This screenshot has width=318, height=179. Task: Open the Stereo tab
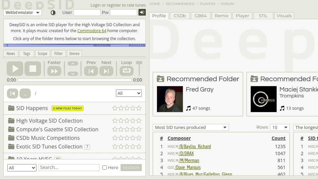pos(74,54)
